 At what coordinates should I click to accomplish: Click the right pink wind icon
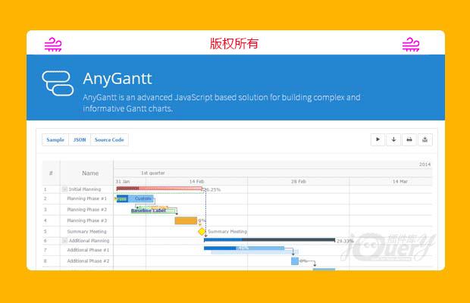tap(411, 44)
